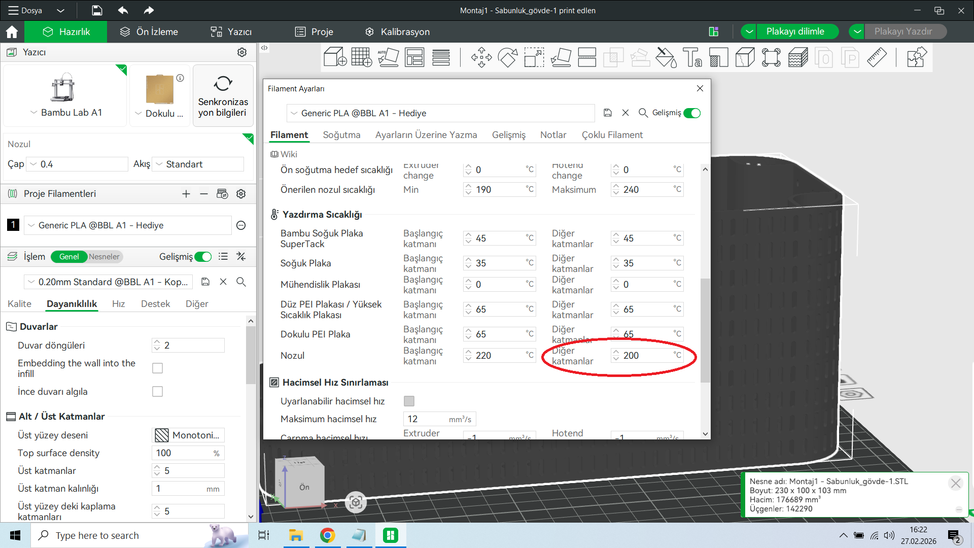This screenshot has height=548, width=974.
Task: Check İnce duvarı algıla option
Action: tap(157, 392)
